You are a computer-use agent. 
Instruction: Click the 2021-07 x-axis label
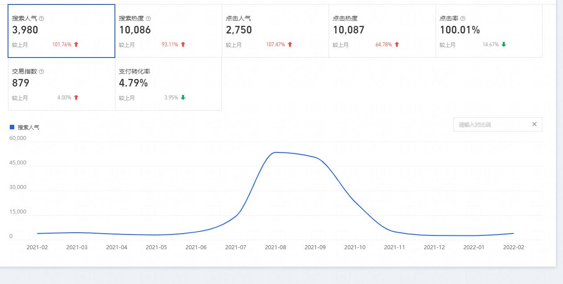coord(236,247)
